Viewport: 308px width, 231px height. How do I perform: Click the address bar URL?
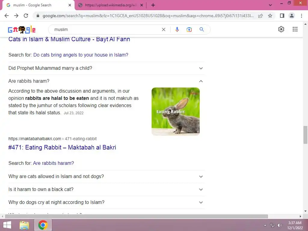point(148,16)
